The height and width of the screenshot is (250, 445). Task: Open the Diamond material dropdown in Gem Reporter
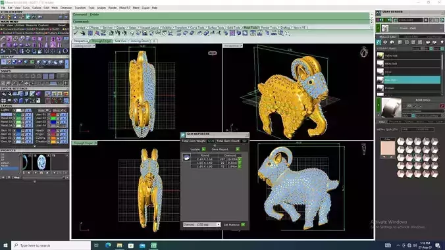click(219, 224)
